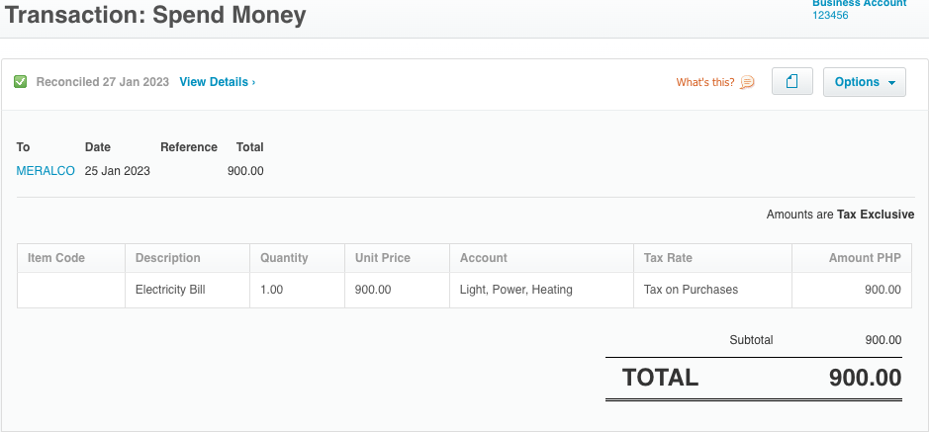Open the MERALCO contact link
Image resolution: width=929 pixels, height=432 pixels.
tap(46, 171)
